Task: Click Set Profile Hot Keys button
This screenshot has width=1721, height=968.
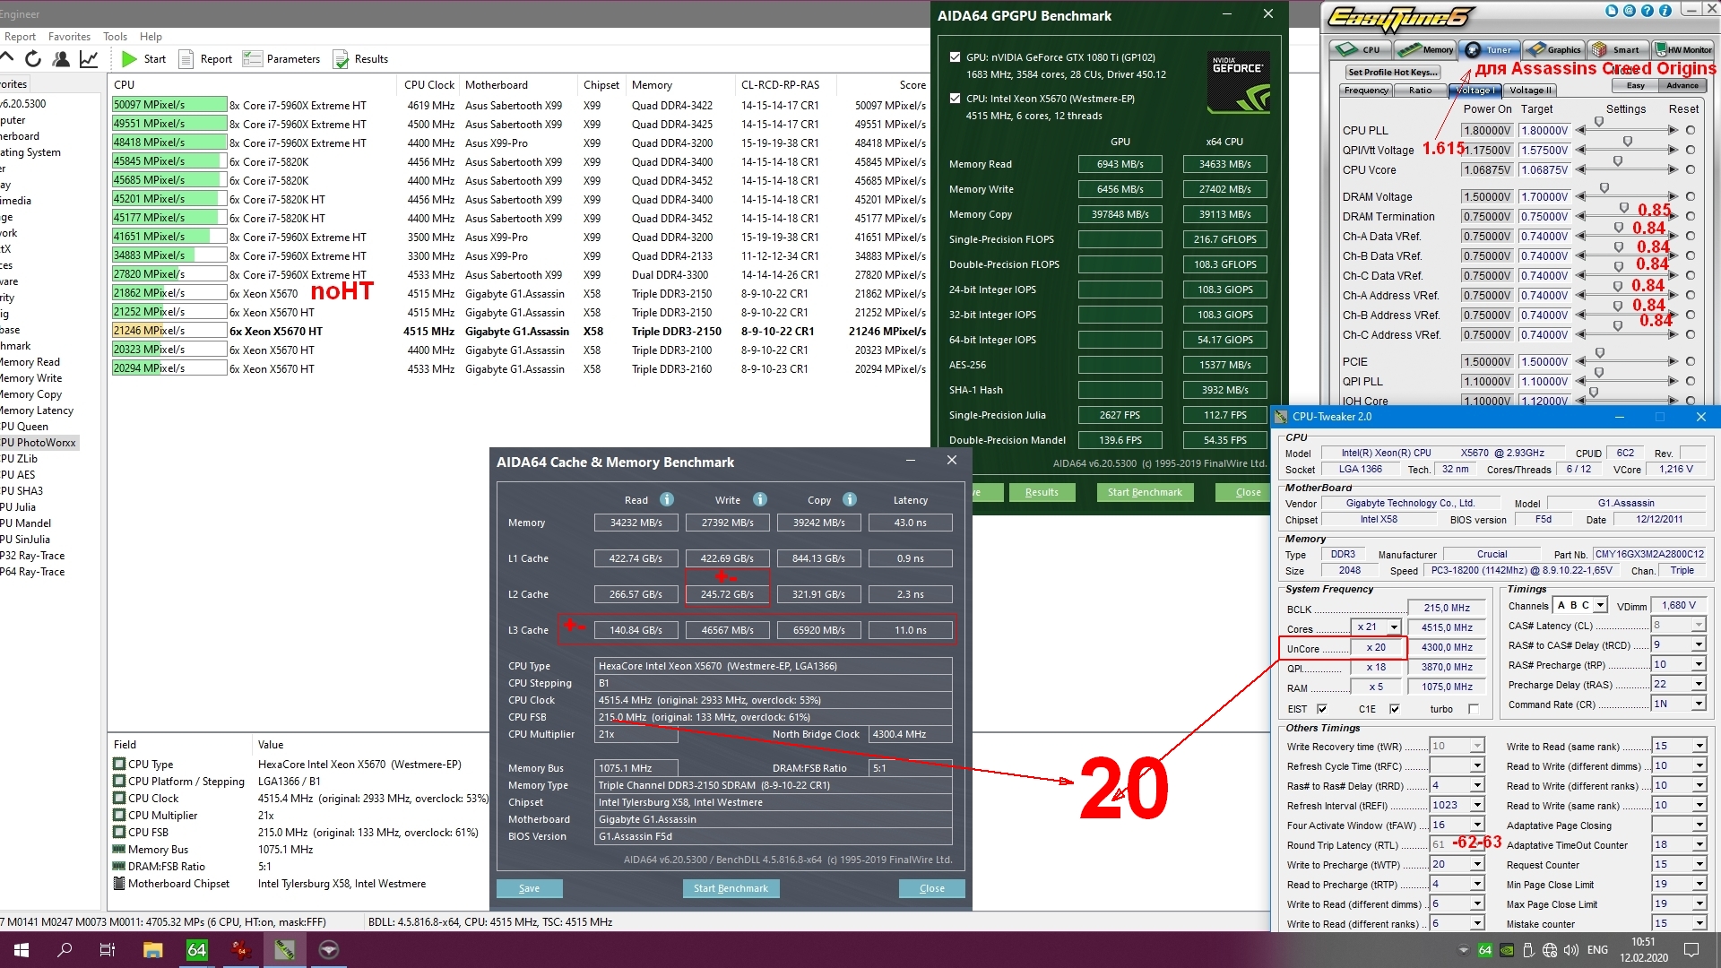Action: click(x=1392, y=72)
